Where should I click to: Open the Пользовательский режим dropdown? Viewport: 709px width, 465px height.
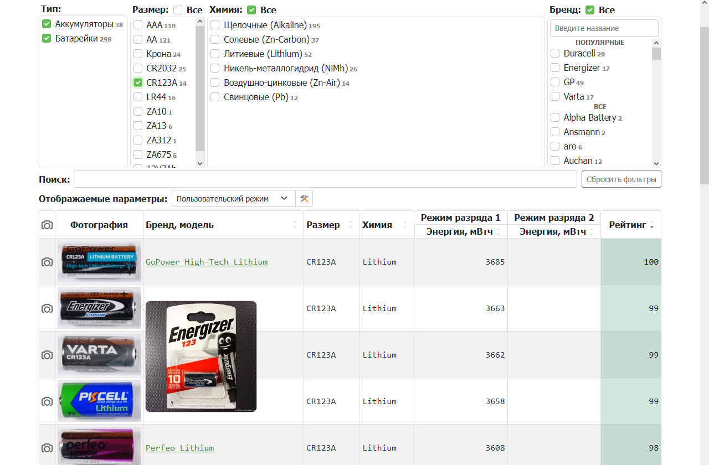(x=233, y=199)
